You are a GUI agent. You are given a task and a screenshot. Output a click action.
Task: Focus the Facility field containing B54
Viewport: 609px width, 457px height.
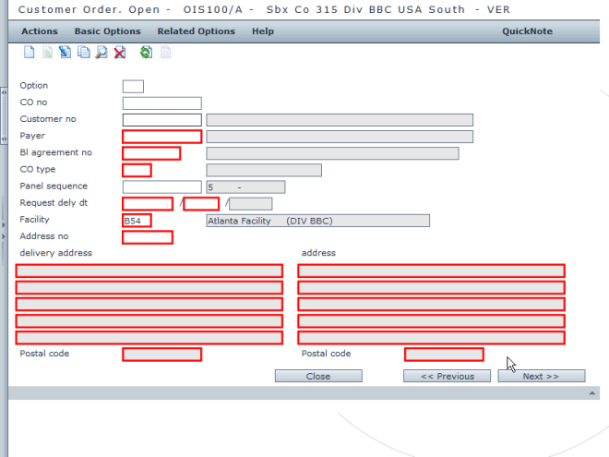click(x=137, y=221)
